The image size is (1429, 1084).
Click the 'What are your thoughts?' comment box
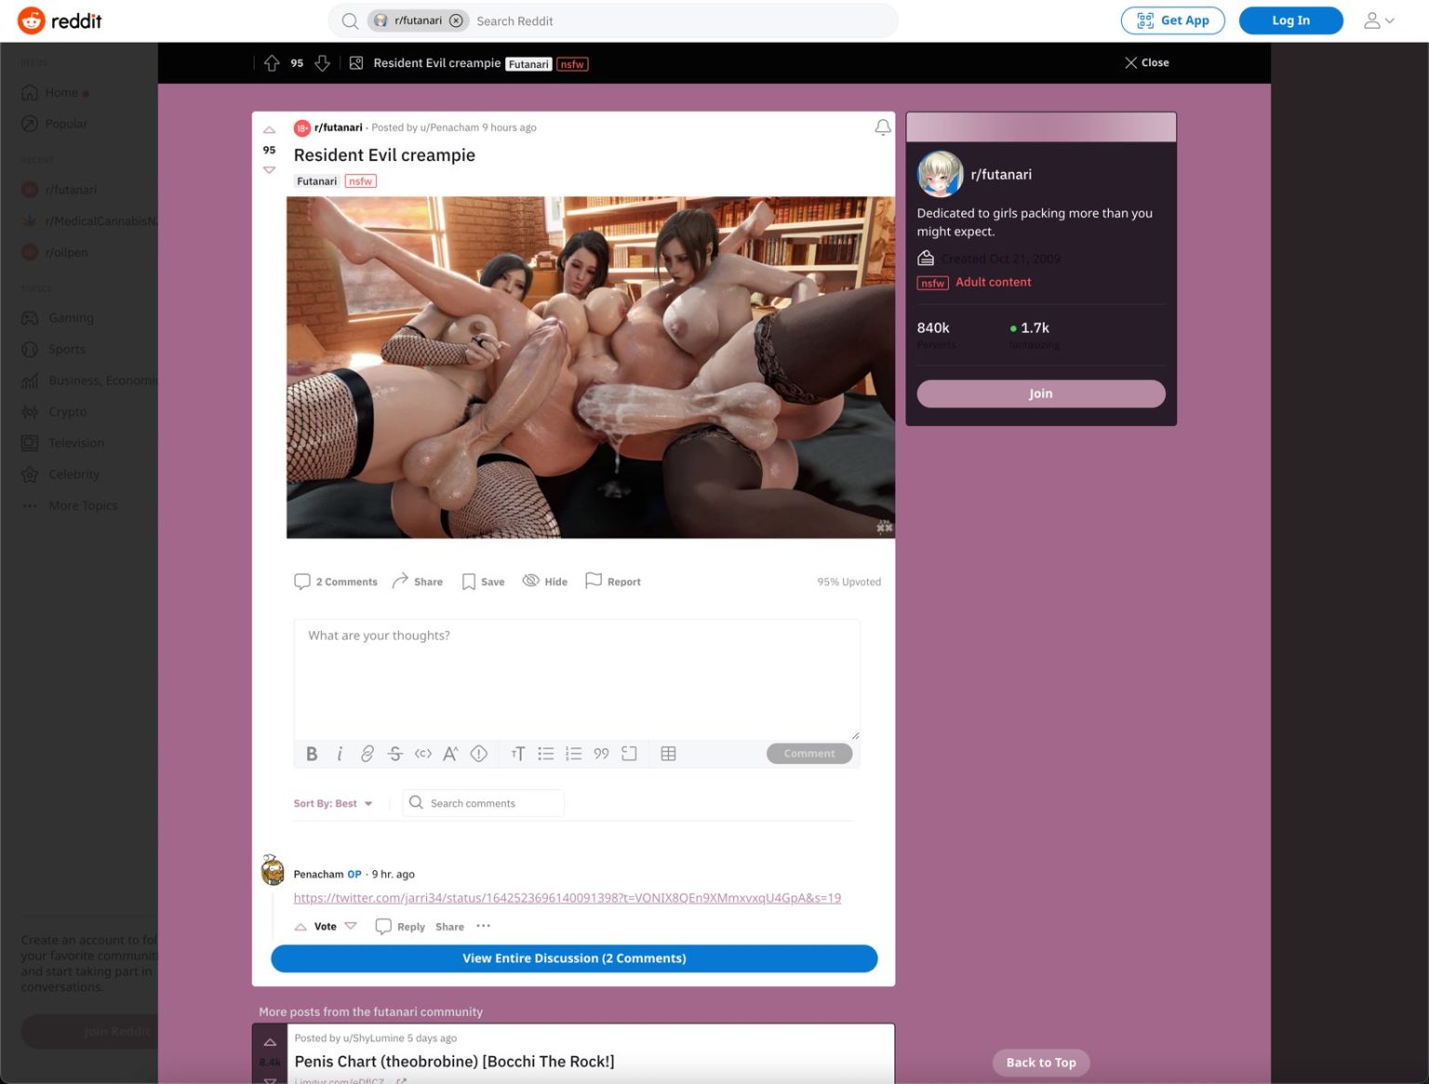tap(577, 680)
